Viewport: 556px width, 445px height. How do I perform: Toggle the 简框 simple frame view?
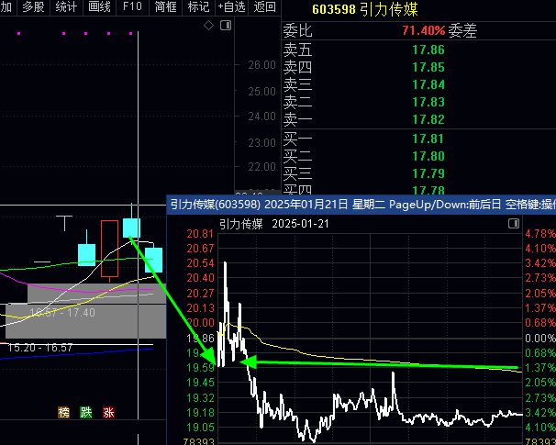click(165, 6)
